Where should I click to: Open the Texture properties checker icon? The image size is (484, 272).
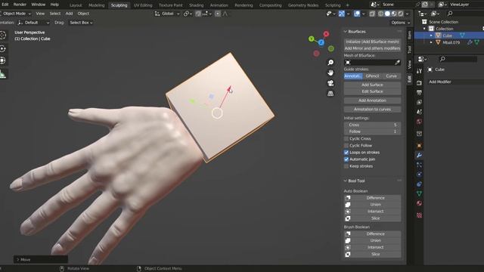pyautogui.click(x=419, y=215)
